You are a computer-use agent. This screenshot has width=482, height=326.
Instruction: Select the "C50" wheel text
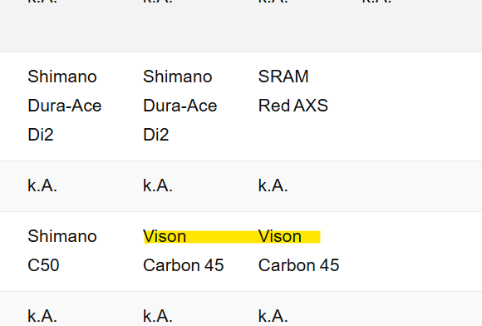[x=43, y=265]
